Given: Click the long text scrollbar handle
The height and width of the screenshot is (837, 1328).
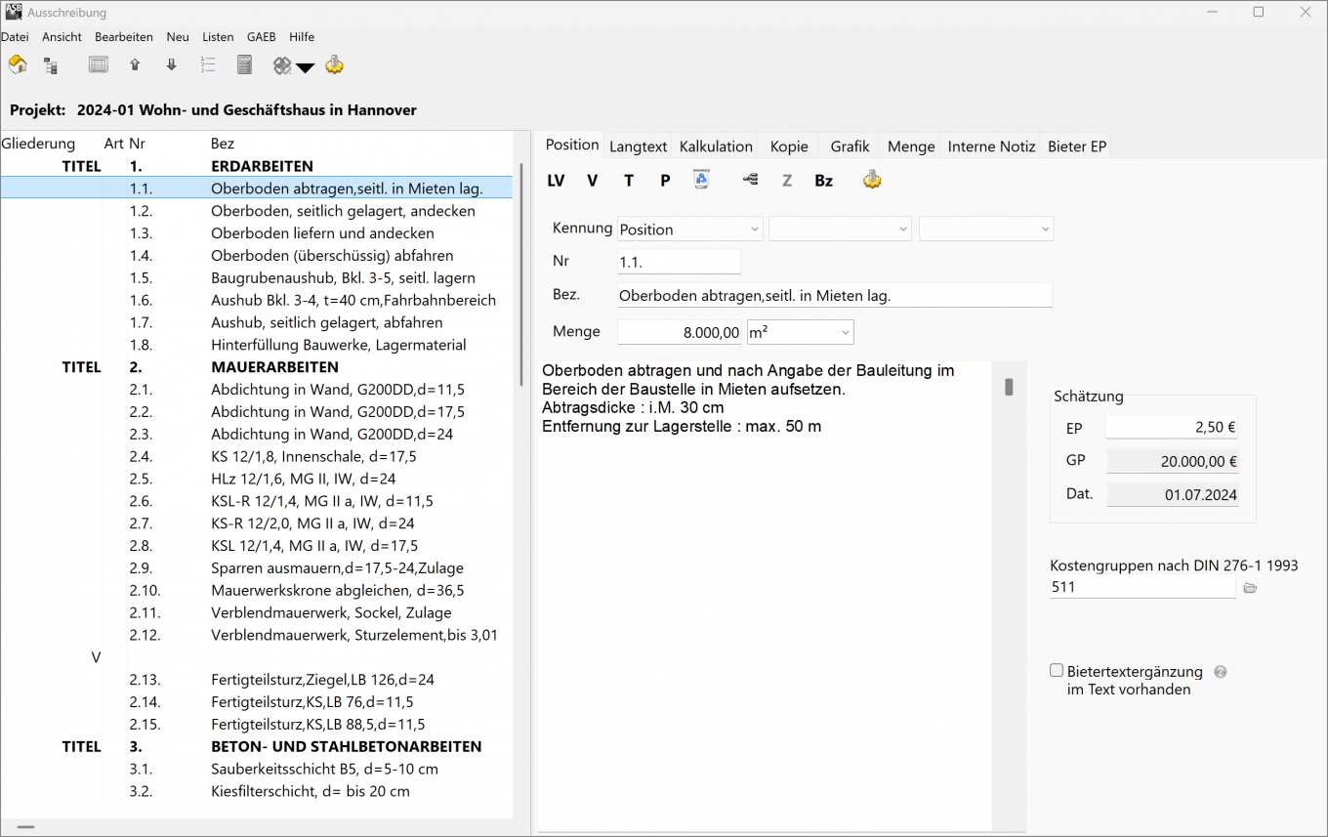Looking at the screenshot, I should [1009, 387].
